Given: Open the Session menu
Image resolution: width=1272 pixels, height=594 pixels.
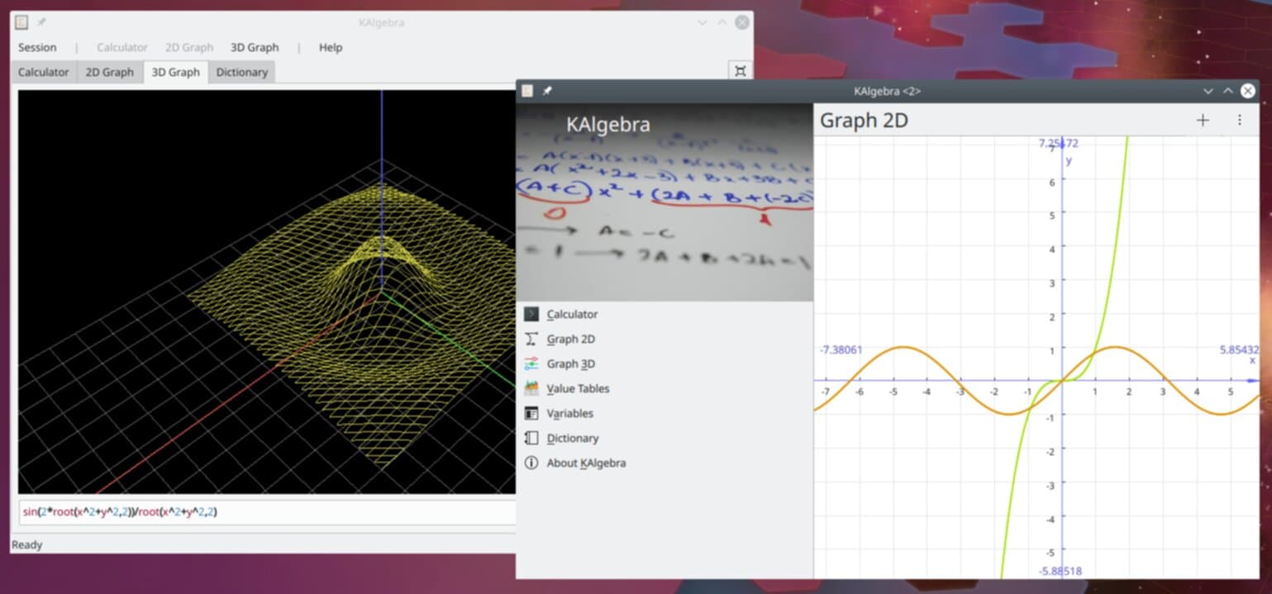Looking at the screenshot, I should (x=36, y=47).
